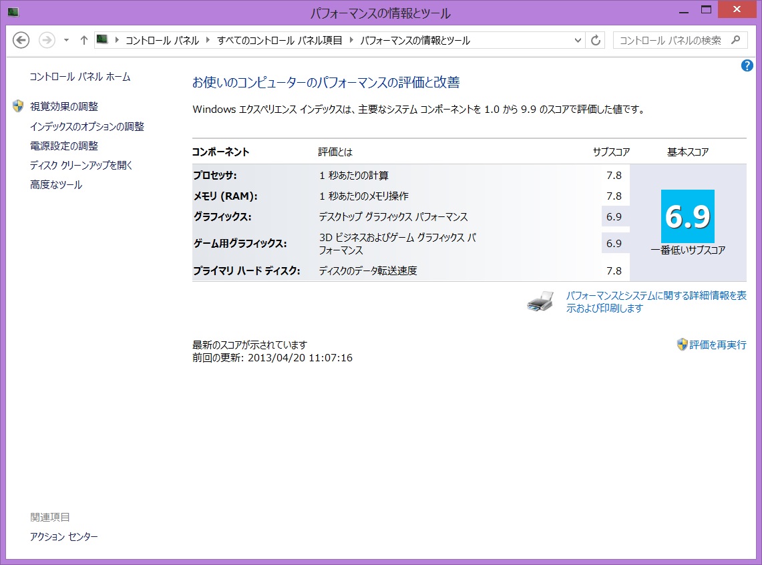This screenshot has height=565, width=762.
Task: Expand the chevron after コントロール パネル
Action: point(208,40)
